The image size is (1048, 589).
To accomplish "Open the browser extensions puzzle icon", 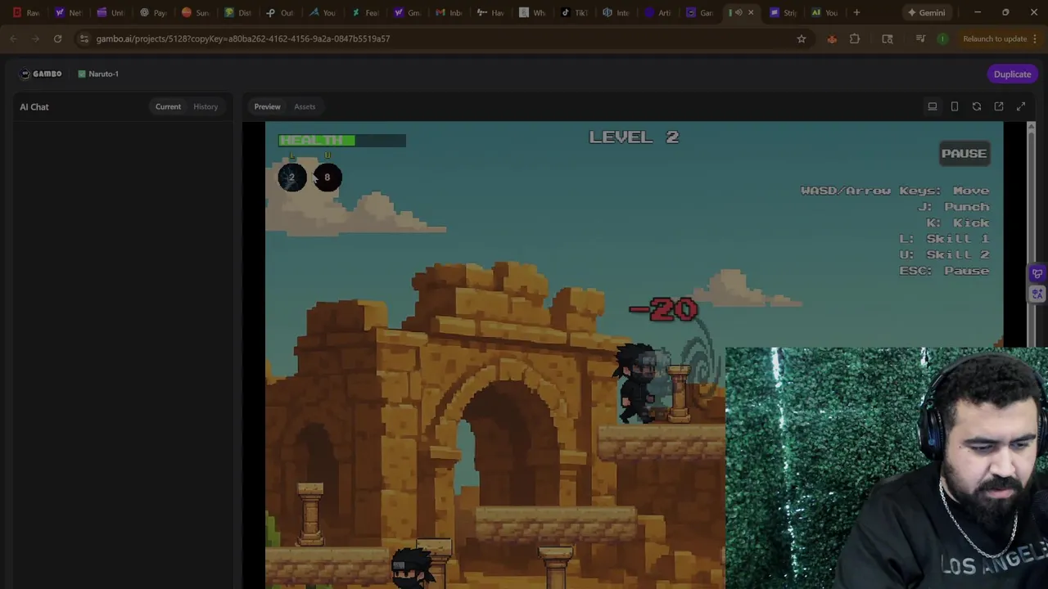I will tap(855, 38).
